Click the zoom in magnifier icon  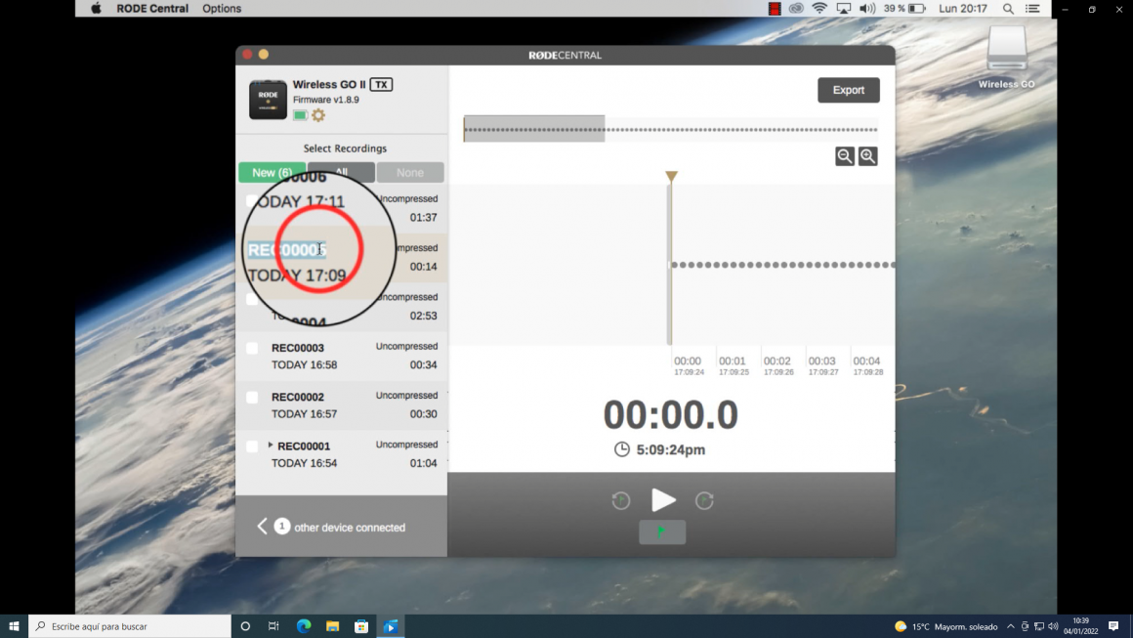[x=867, y=156]
